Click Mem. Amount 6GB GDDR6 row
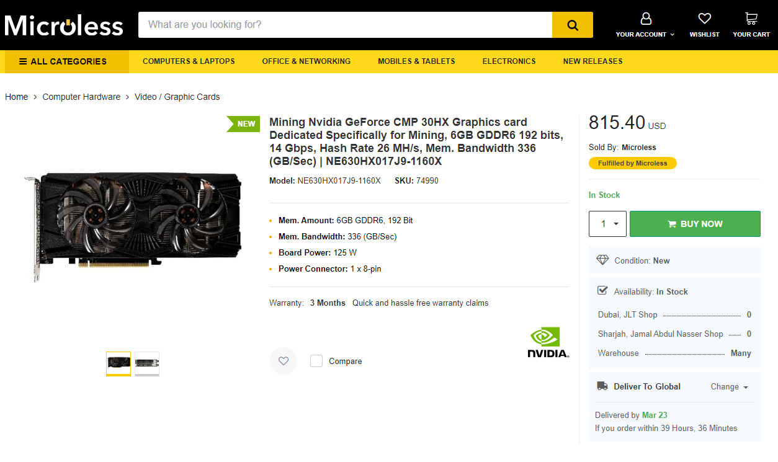This screenshot has height=462, width=778. 346,220
